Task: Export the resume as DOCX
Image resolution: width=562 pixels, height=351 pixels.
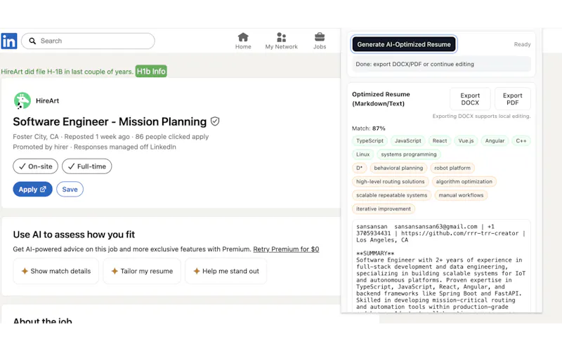Action: tap(470, 99)
